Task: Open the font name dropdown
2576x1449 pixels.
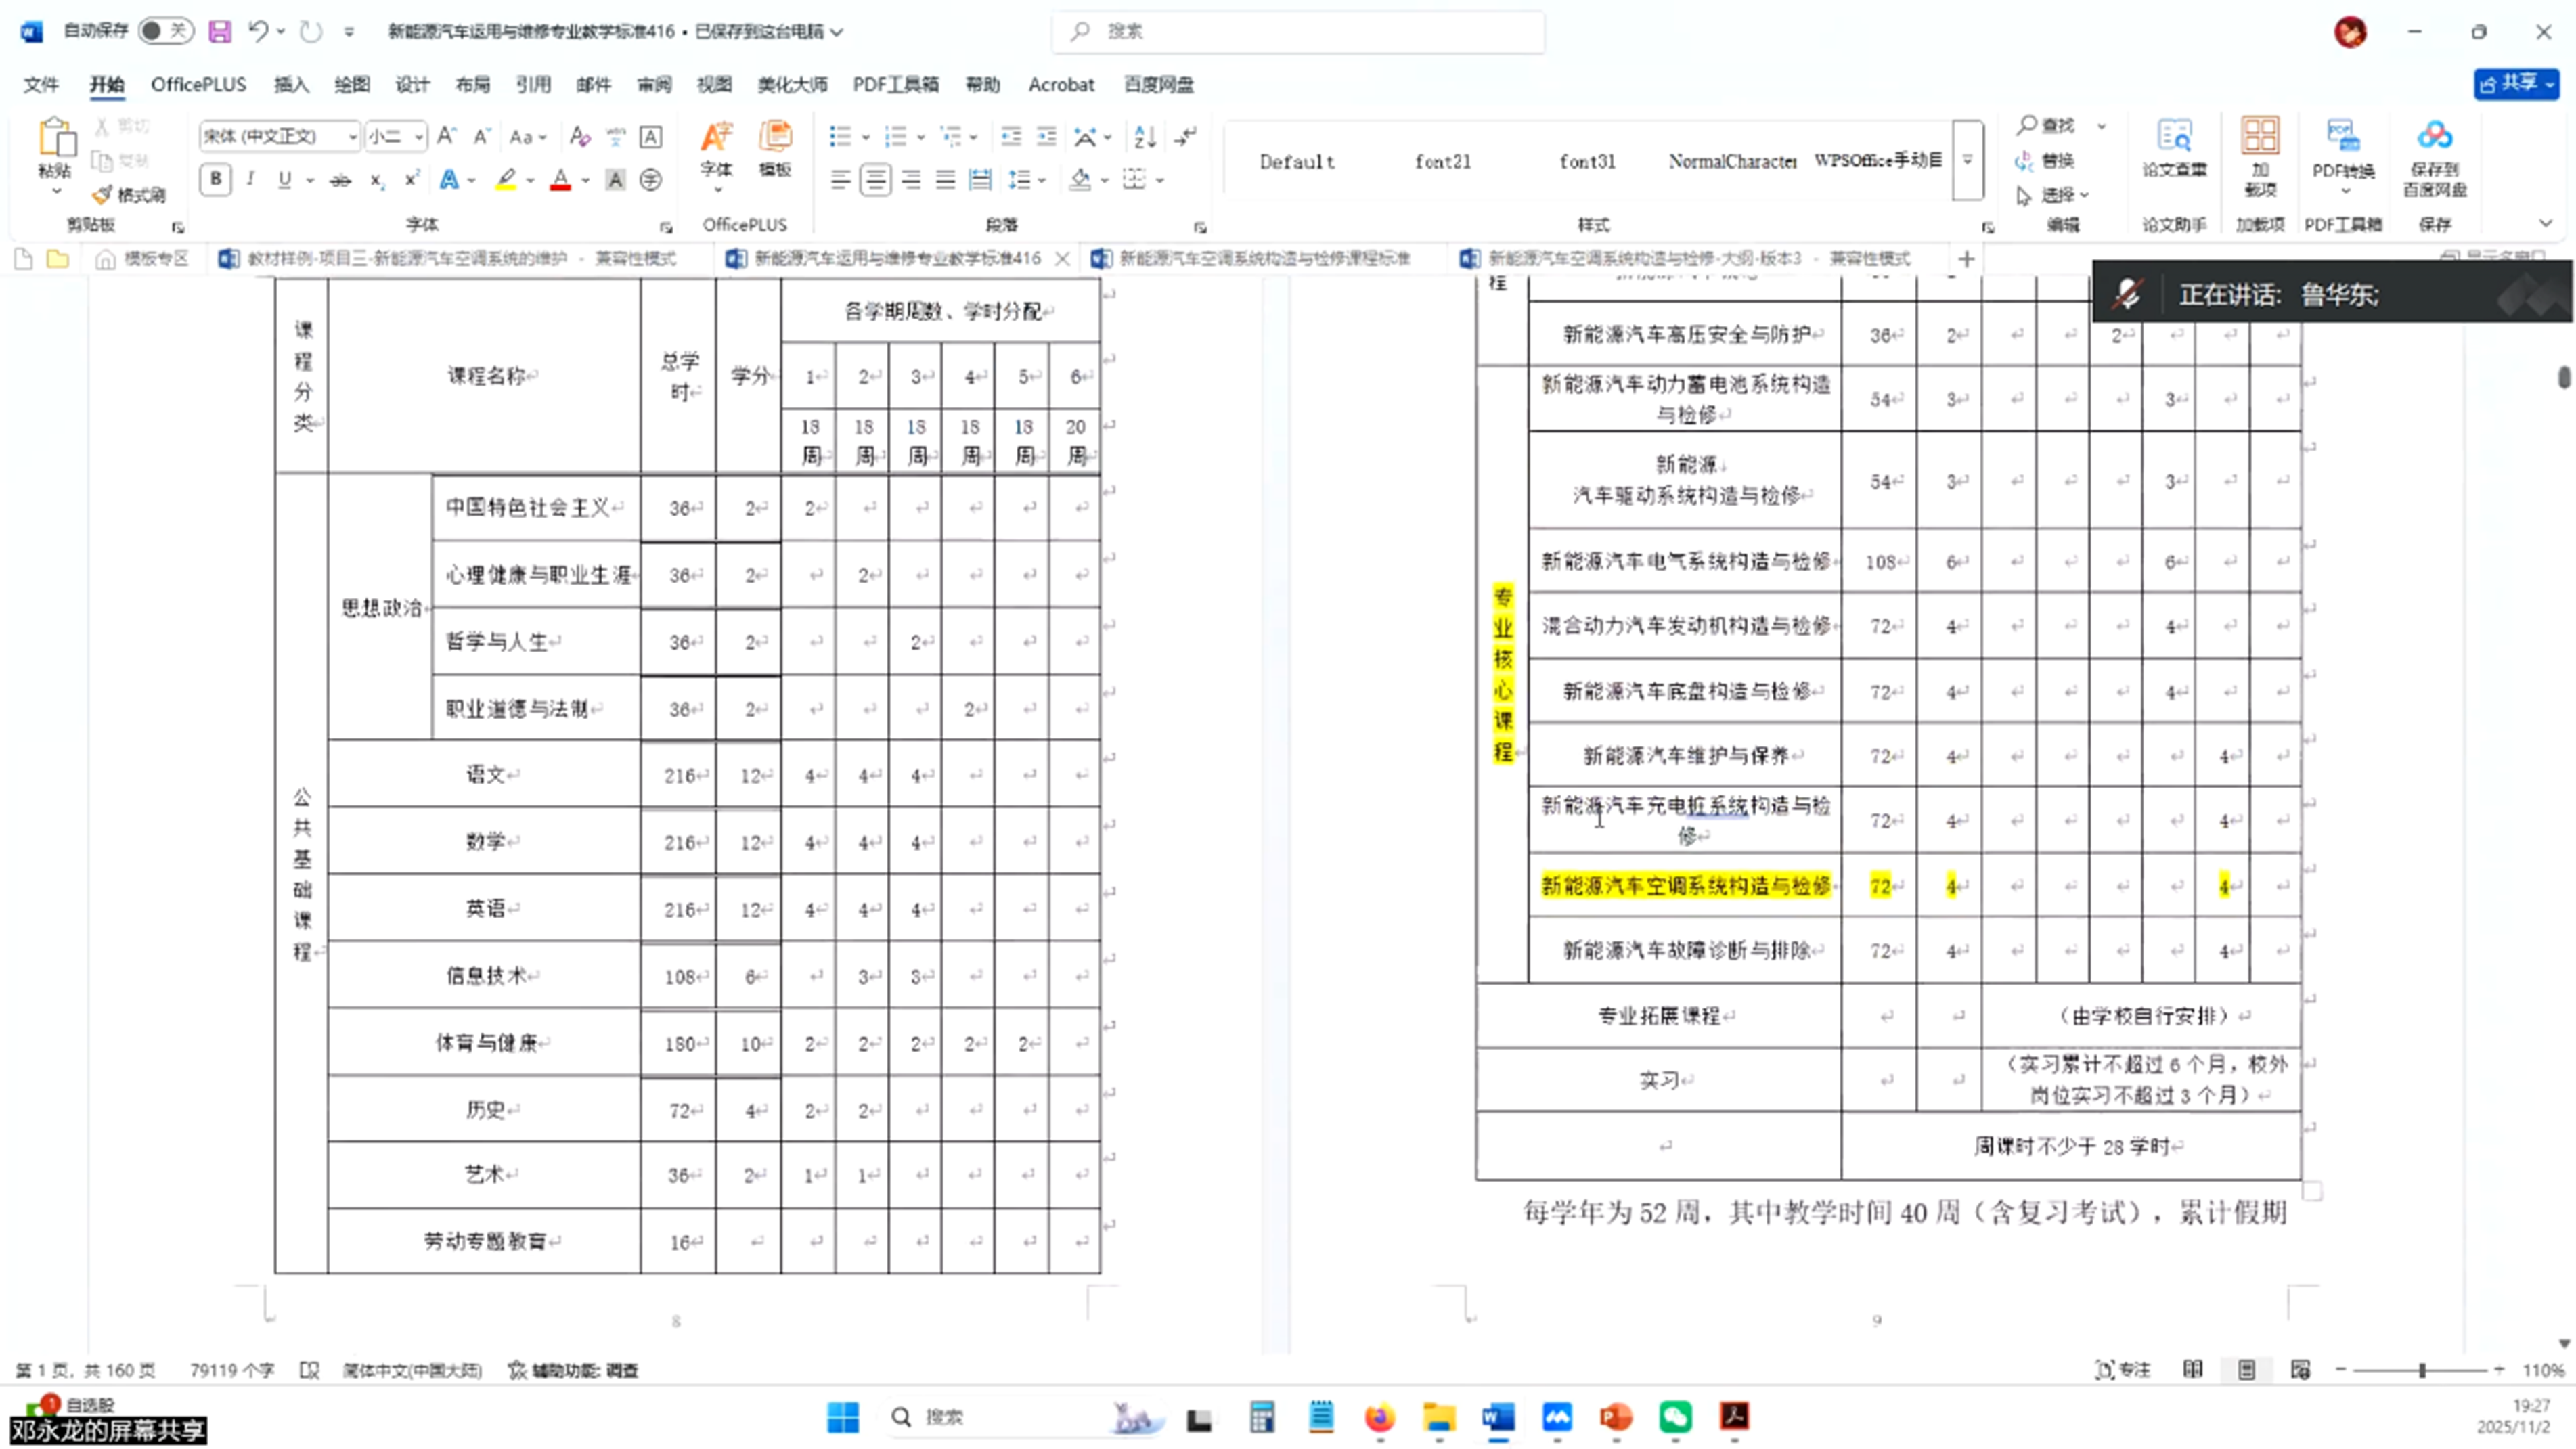Action: click(x=352, y=137)
